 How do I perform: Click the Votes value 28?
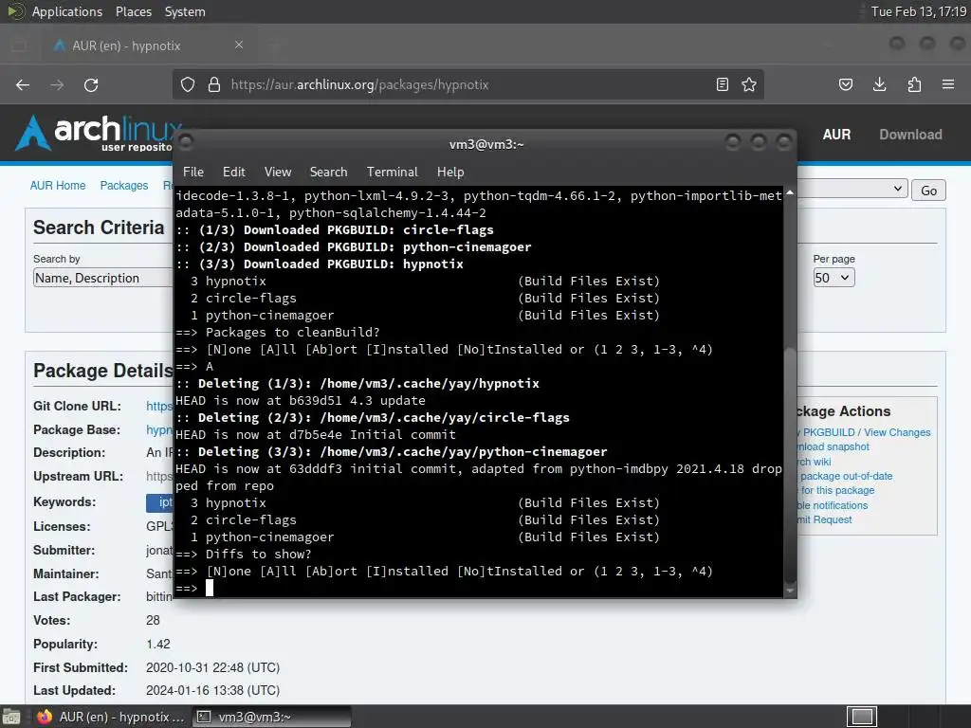point(153,620)
